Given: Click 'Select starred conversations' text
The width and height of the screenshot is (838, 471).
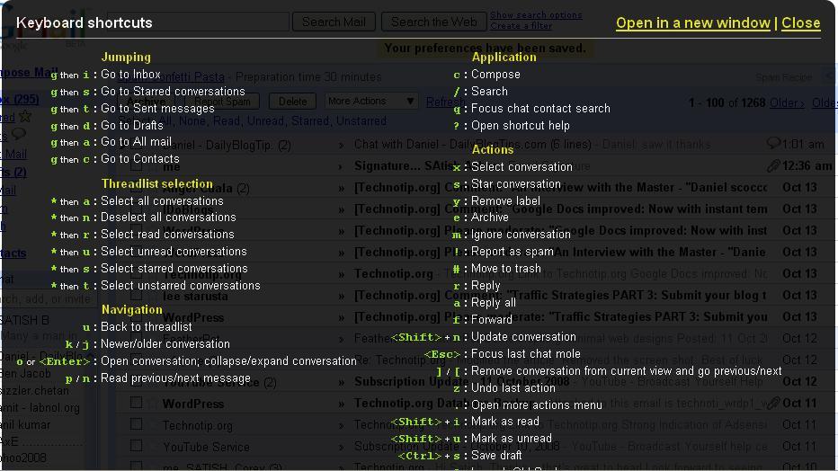Looking at the screenshot, I should pyautogui.click(x=174, y=269).
